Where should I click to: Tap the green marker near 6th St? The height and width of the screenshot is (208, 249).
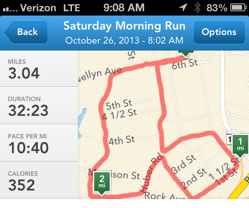[x=186, y=54]
